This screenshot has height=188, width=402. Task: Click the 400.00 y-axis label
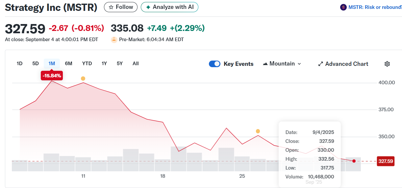click(387, 83)
